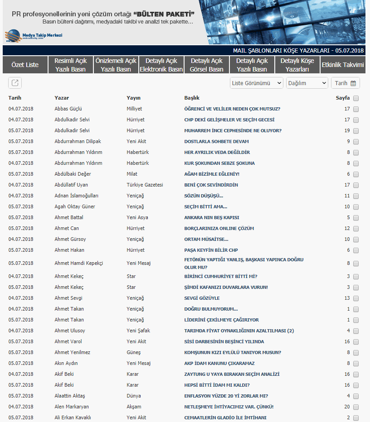Check the box for Ahmet Hakan row
Viewport: 370px width, 422px height.
(x=356, y=250)
